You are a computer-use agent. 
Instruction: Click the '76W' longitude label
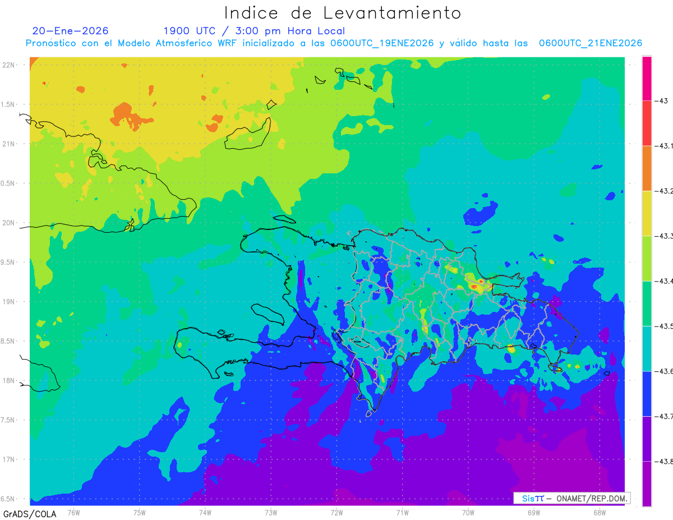click(73, 513)
